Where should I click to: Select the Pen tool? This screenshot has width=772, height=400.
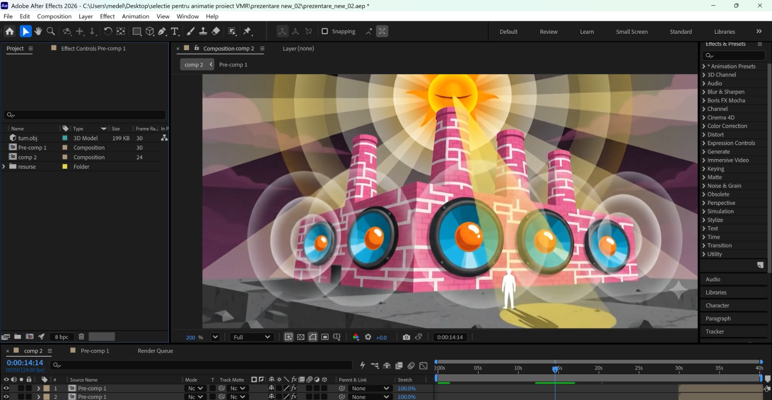coord(162,31)
